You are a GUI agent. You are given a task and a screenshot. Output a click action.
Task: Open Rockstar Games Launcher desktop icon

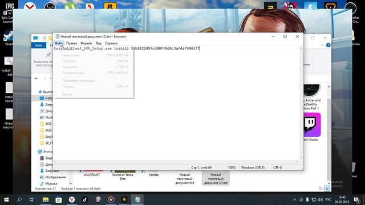(110, 6)
